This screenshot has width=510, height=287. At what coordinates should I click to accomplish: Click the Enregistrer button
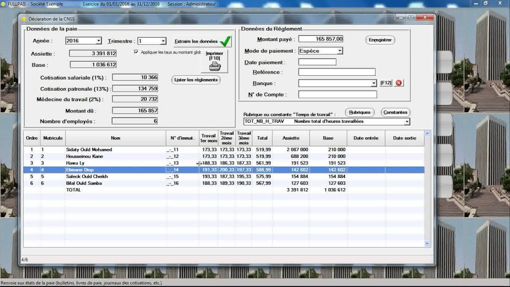click(380, 40)
